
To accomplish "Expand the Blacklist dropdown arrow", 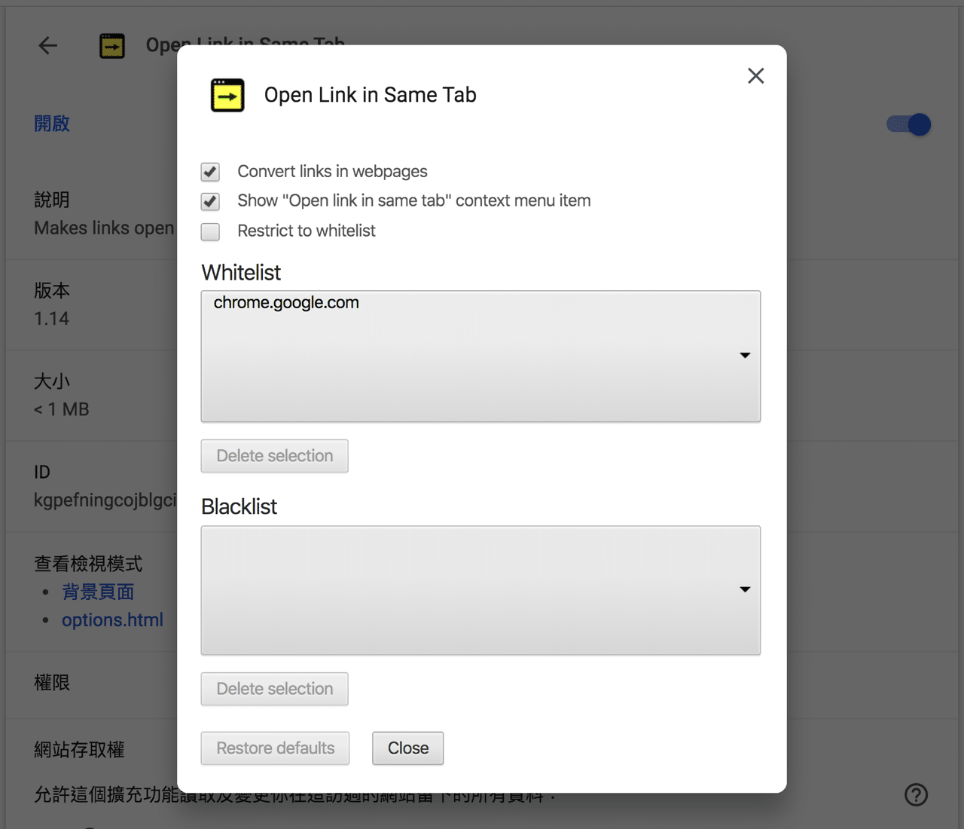I will [745, 590].
